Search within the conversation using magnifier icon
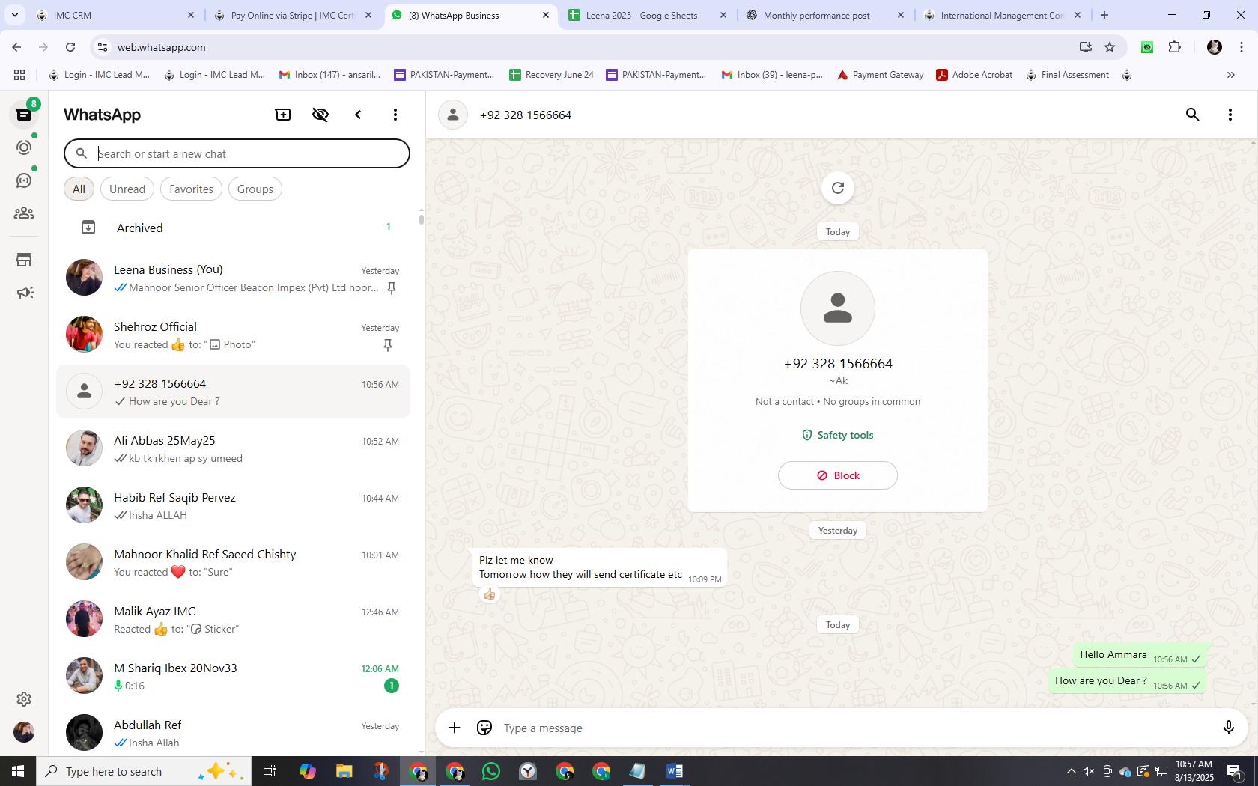Image resolution: width=1258 pixels, height=786 pixels. pos(1193,115)
